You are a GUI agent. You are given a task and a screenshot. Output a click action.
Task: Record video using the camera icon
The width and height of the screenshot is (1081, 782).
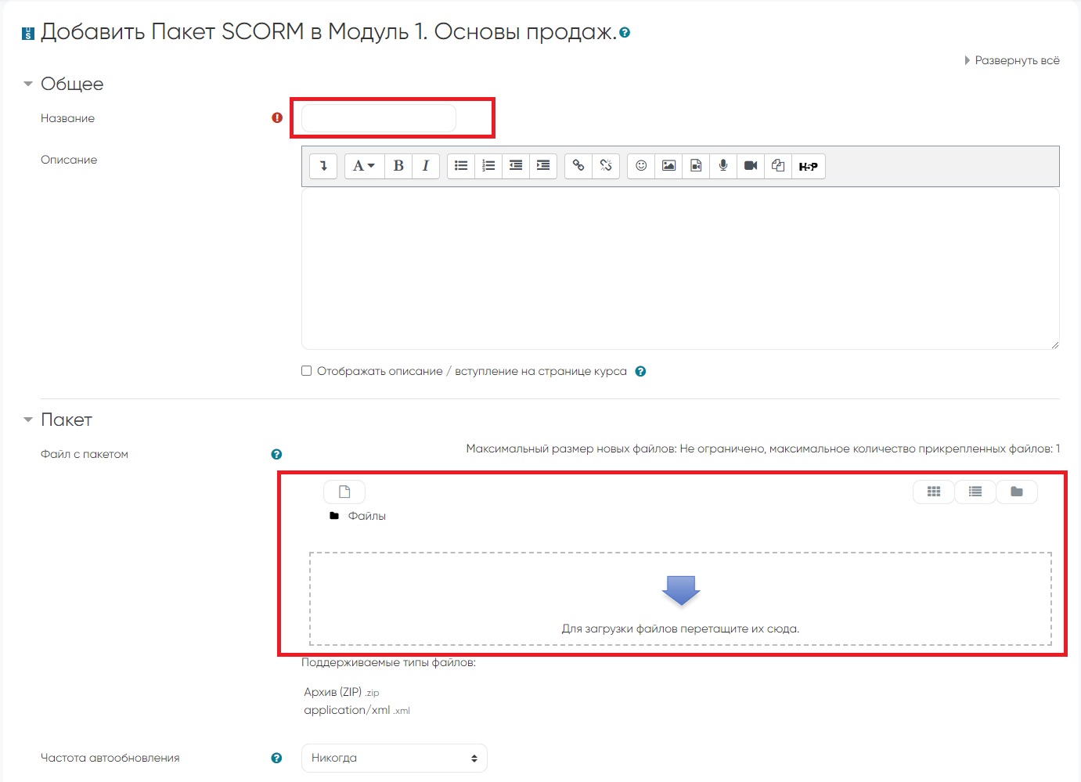pos(751,166)
